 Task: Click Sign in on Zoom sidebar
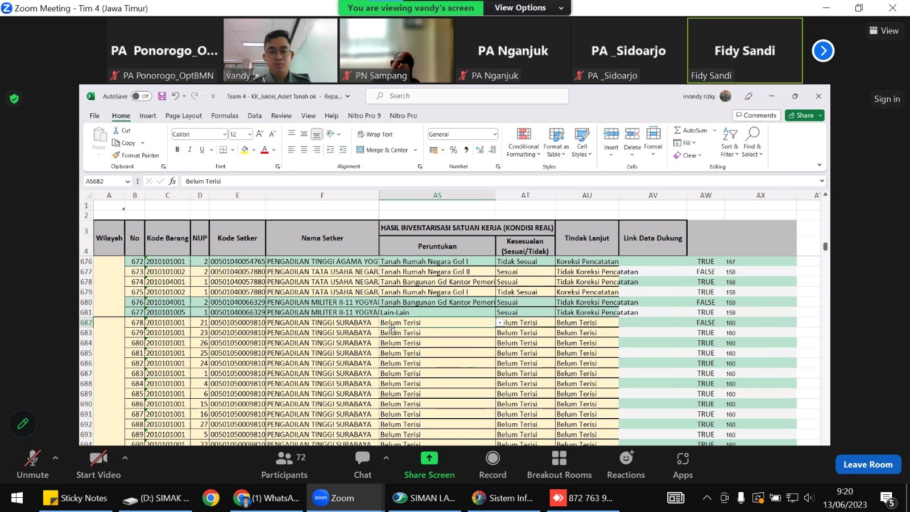coord(887,99)
